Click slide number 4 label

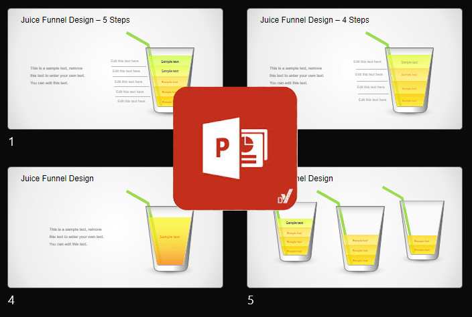(11, 300)
